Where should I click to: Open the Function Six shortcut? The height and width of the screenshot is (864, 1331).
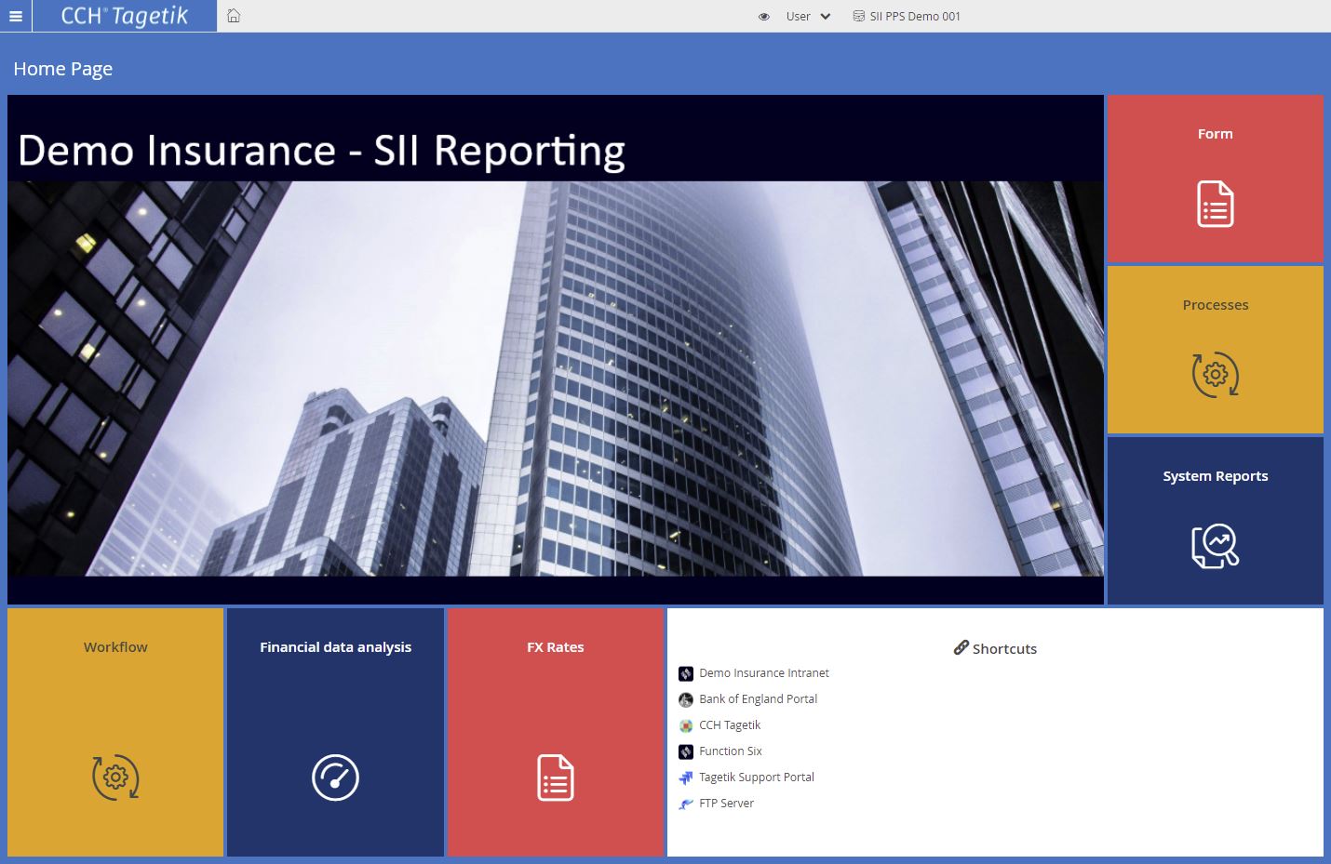point(730,751)
